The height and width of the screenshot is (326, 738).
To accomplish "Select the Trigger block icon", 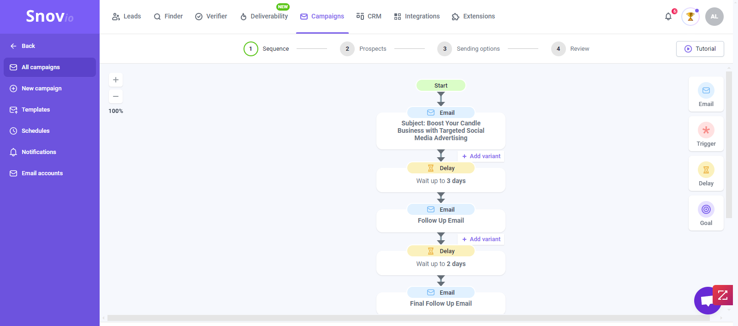I will (x=706, y=130).
